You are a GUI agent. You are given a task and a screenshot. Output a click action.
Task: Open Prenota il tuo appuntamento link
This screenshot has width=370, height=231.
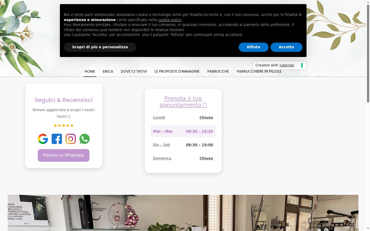click(x=183, y=102)
